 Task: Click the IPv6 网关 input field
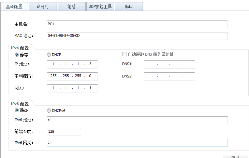[x=137, y=143]
